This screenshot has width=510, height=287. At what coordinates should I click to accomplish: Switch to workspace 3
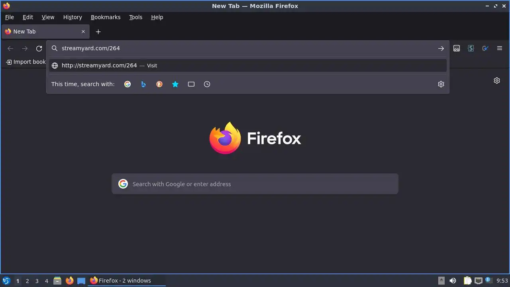click(37, 281)
